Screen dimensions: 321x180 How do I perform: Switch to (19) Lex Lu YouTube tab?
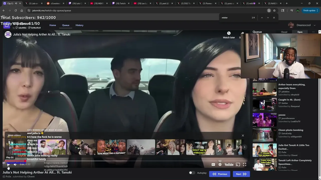pos(142,3)
